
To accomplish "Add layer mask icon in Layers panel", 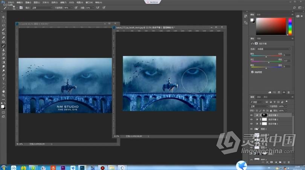I will [x=271, y=162].
